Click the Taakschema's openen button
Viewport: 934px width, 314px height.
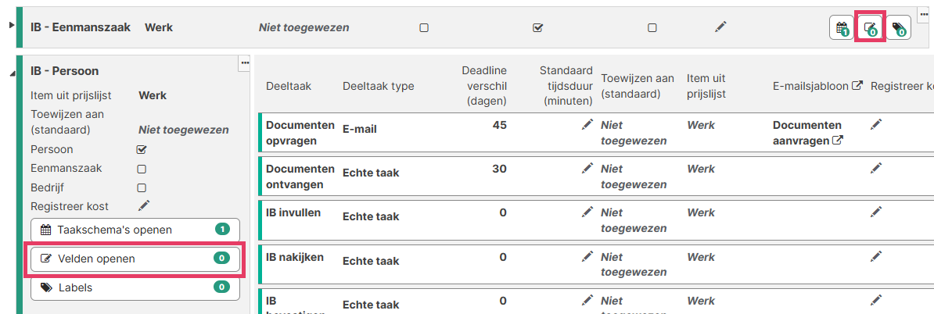click(x=135, y=230)
